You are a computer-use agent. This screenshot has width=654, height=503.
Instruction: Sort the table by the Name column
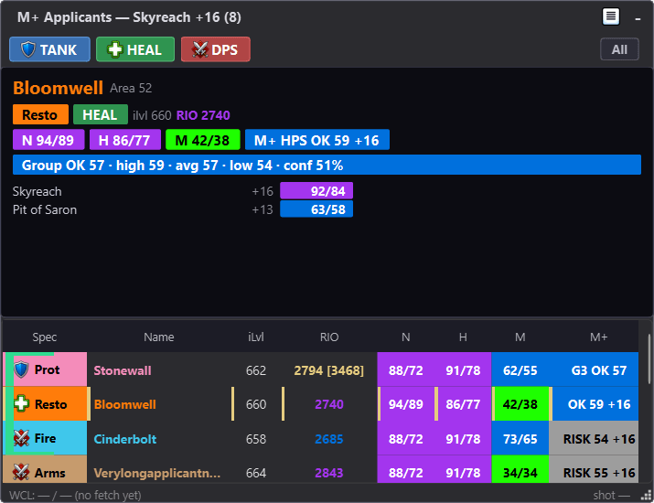[159, 337]
